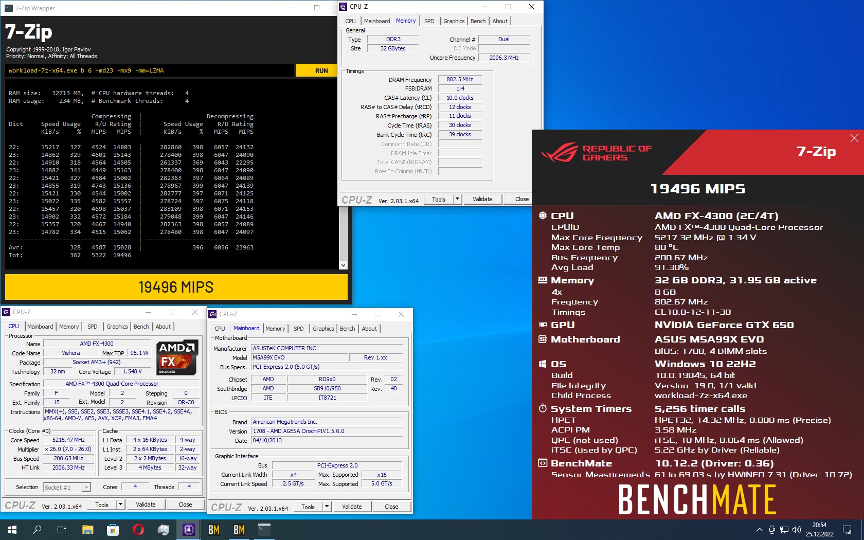The height and width of the screenshot is (540, 864).
Task: Open Microsoft Store taskbar icon
Action: point(113,529)
